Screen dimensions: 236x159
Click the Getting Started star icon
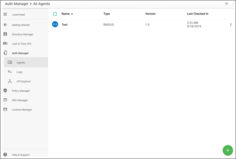click(x=5, y=25)
